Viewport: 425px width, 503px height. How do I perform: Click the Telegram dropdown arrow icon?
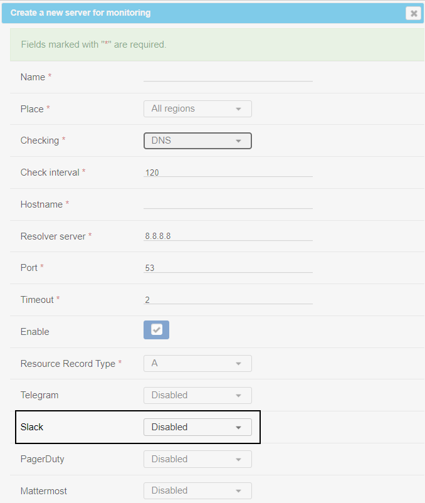point(238,396)
